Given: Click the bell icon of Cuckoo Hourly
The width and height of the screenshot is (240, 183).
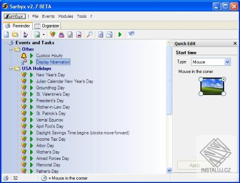Looking at the screenshot, I should 24,56.
